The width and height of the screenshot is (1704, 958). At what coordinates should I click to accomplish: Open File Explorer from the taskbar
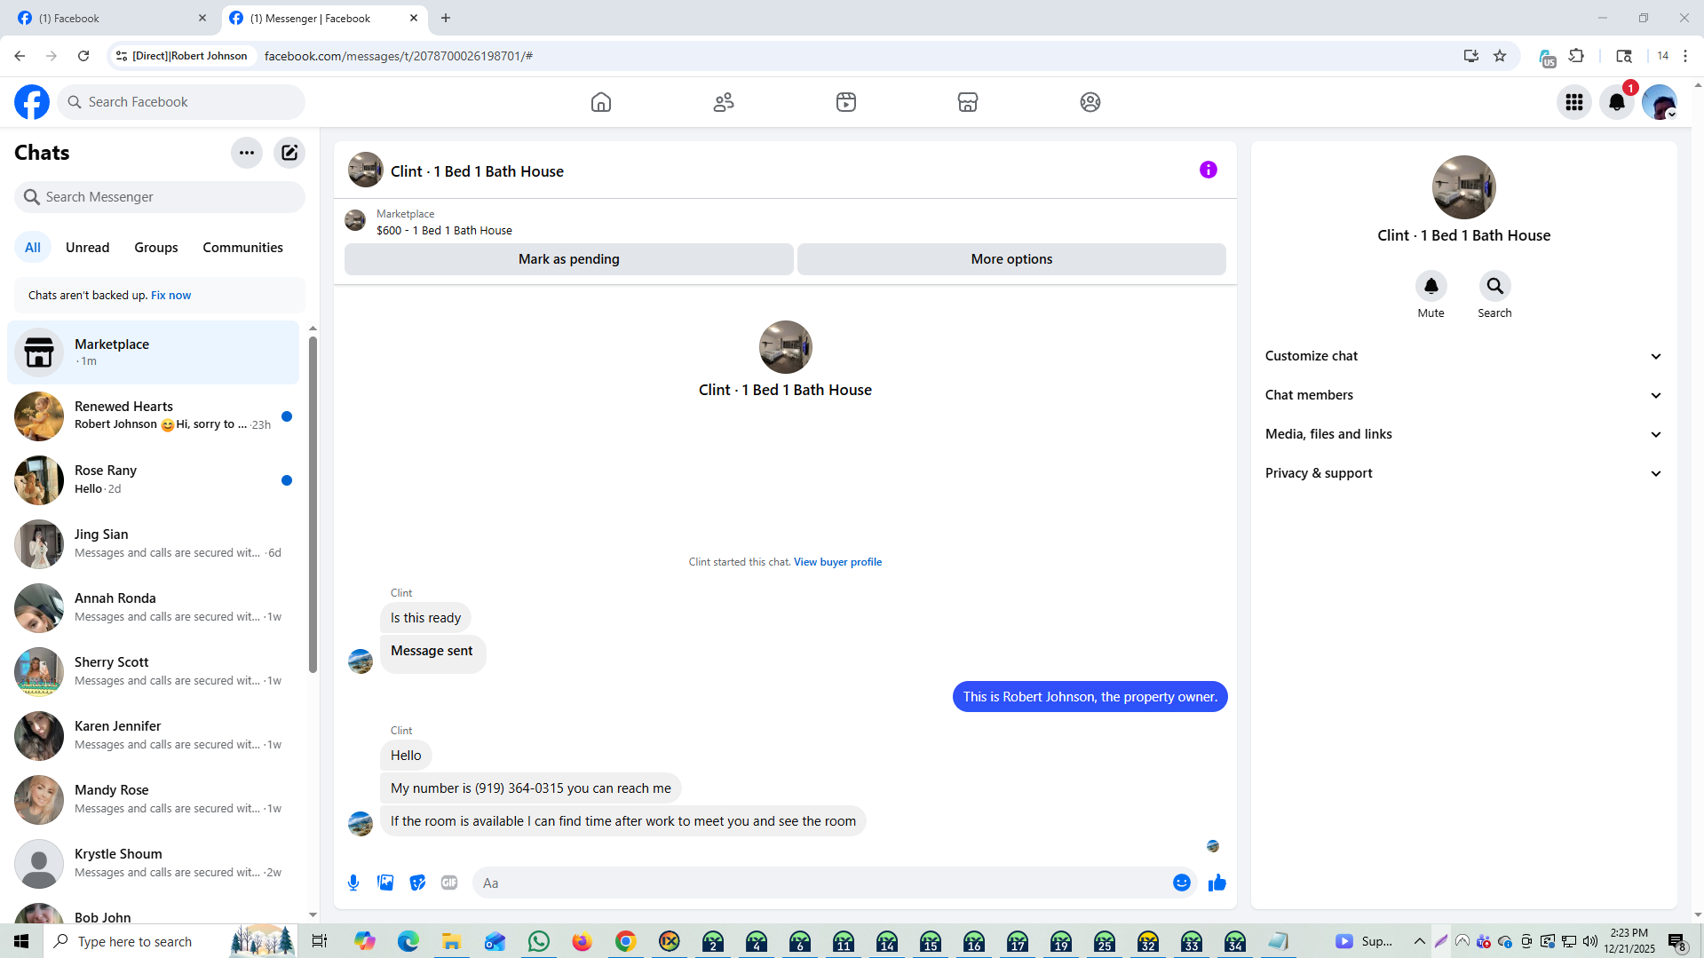pyautogui.click(x=451, y=941)
